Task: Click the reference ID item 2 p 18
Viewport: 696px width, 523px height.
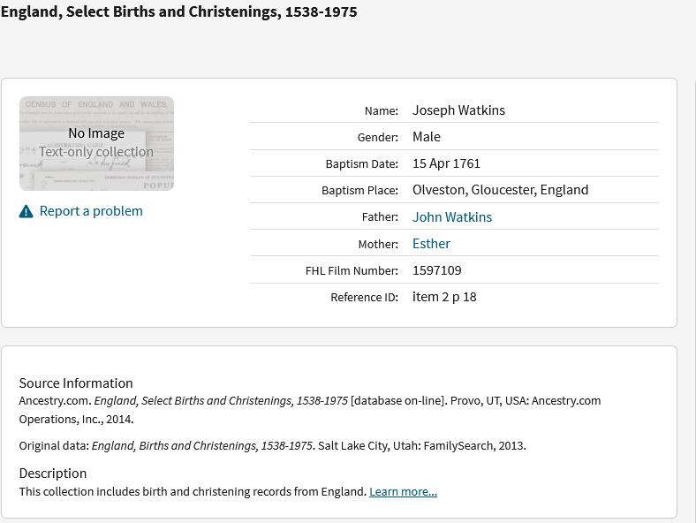Action: coord(444,297)
